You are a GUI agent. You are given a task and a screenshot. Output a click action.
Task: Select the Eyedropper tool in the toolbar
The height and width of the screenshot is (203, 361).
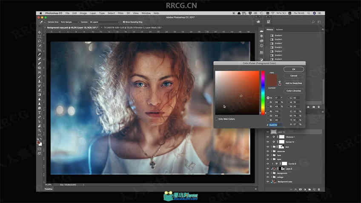coord(39,54)
